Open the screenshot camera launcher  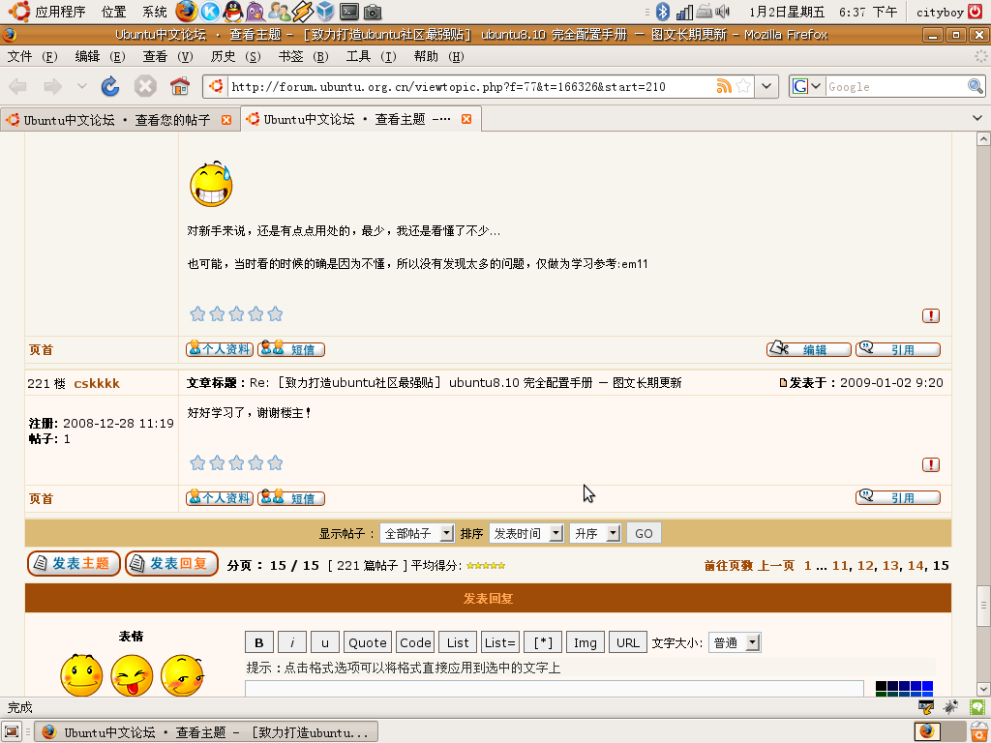[x=373, y=12]
